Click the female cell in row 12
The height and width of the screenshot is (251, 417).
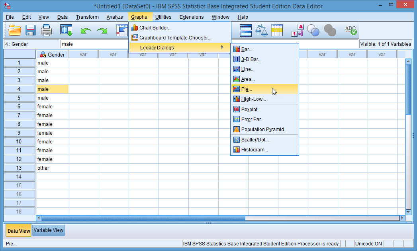click(x=53, y=159)
